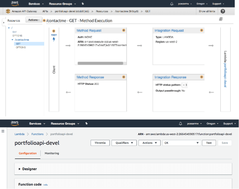Viewport: 239px width, 189px height.
Task: Open pcesarmx account menu in Lambda header
Action: point(194,123)
